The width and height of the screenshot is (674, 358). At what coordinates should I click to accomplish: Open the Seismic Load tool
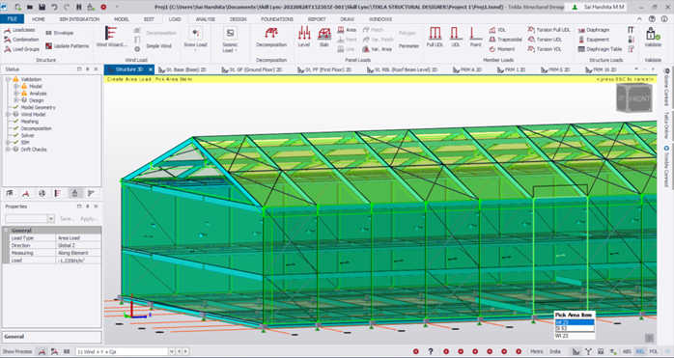(230, 40)
